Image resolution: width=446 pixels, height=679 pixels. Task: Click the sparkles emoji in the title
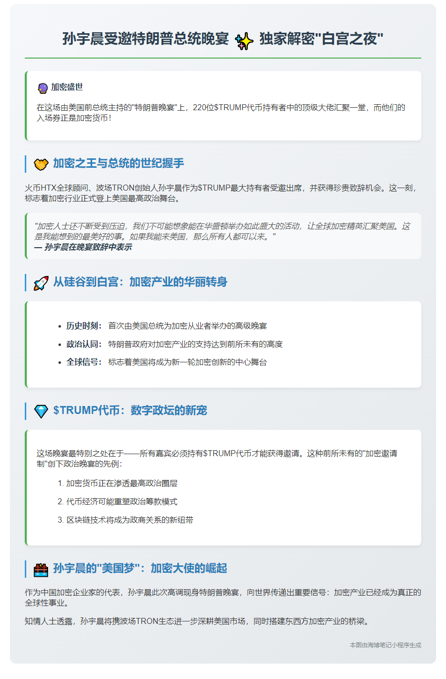(x=244, y=41)
